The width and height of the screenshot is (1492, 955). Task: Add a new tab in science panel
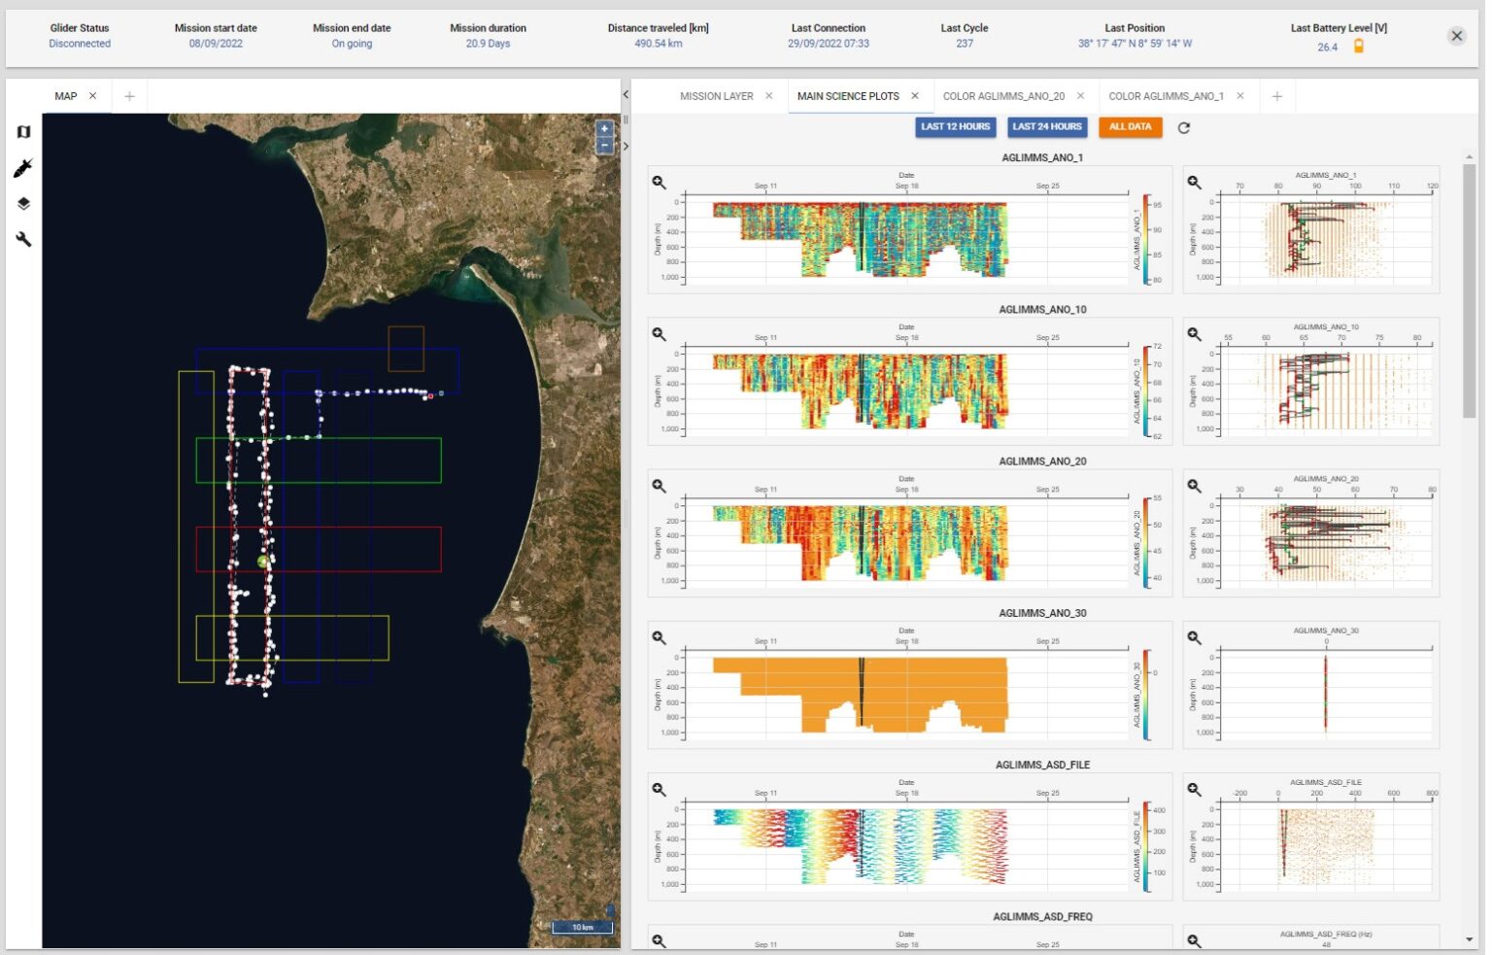[x=1276, y=96]
